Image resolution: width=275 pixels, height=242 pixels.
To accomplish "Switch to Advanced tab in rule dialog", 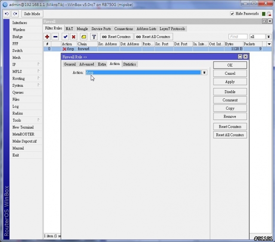I will pos(87,64).
